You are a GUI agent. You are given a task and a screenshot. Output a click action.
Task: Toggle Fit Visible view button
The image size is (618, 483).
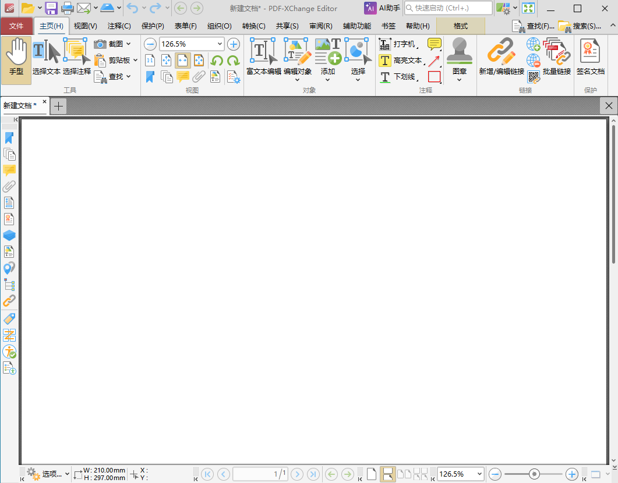point(199,60)
